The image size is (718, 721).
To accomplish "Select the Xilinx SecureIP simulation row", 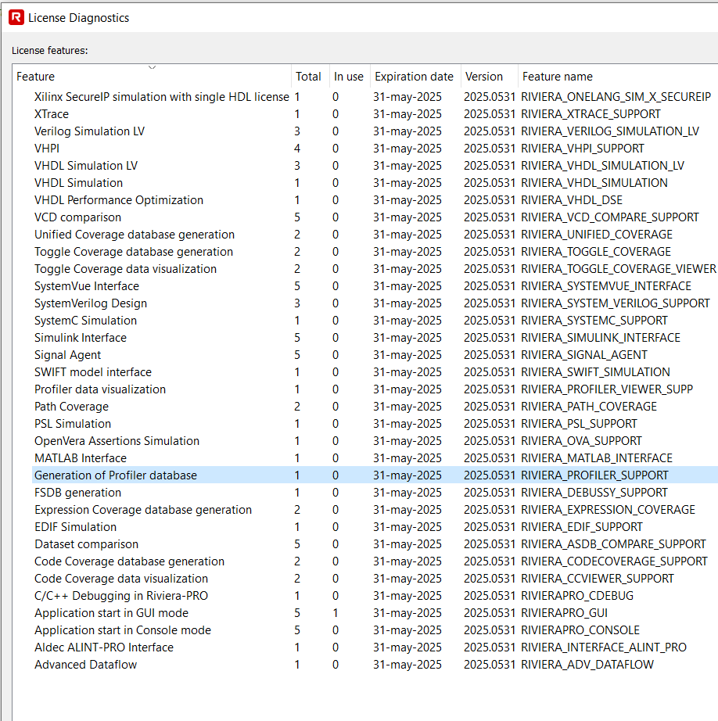I will 161,97.
